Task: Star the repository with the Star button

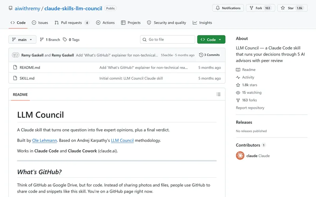Action: pos(292,8)
